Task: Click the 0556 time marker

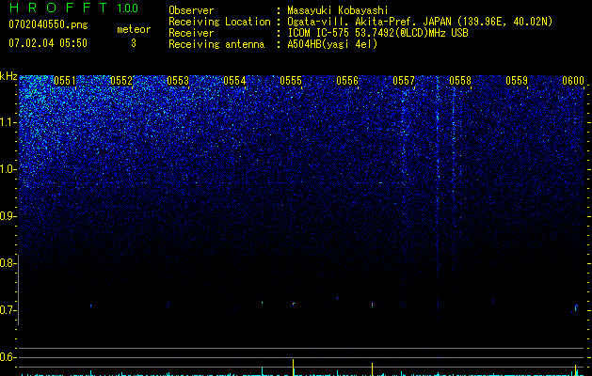Action: (347, 81)
